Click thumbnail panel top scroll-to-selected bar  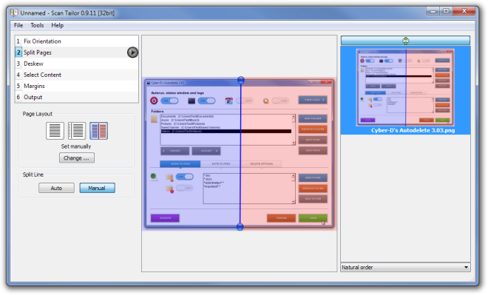click(x=405, y=41)
